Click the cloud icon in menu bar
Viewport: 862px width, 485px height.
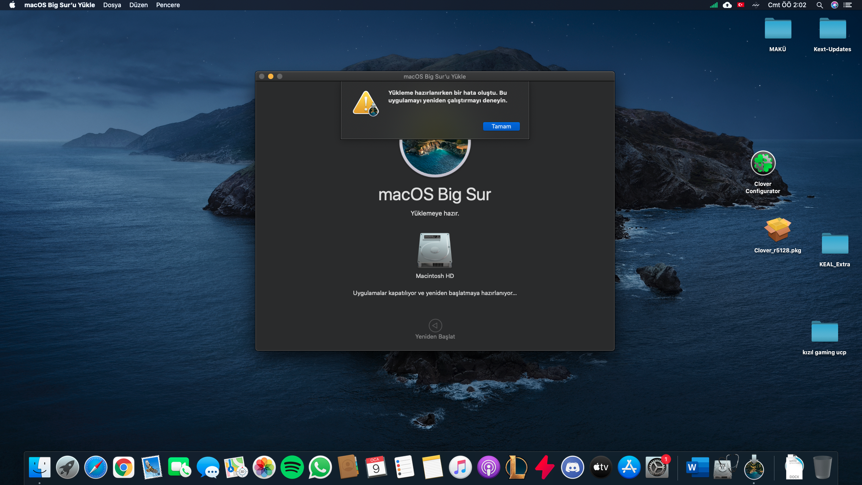click(727, 5)
